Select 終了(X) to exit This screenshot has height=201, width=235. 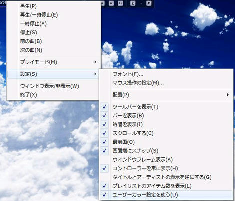53,95
